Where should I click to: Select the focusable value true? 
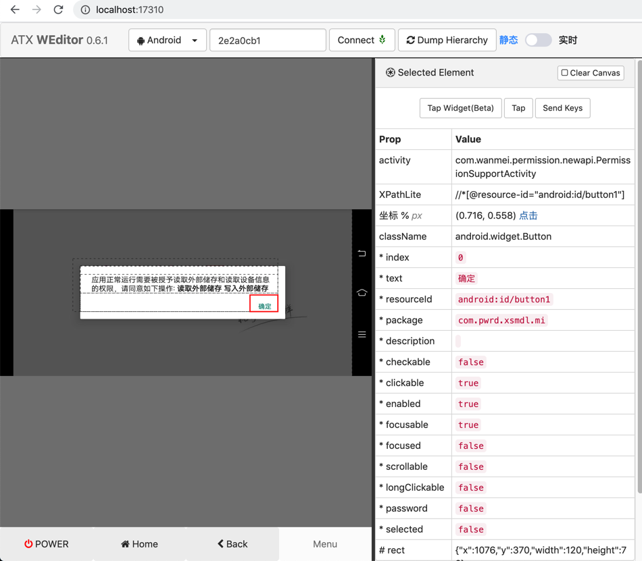tap(468, 425)
